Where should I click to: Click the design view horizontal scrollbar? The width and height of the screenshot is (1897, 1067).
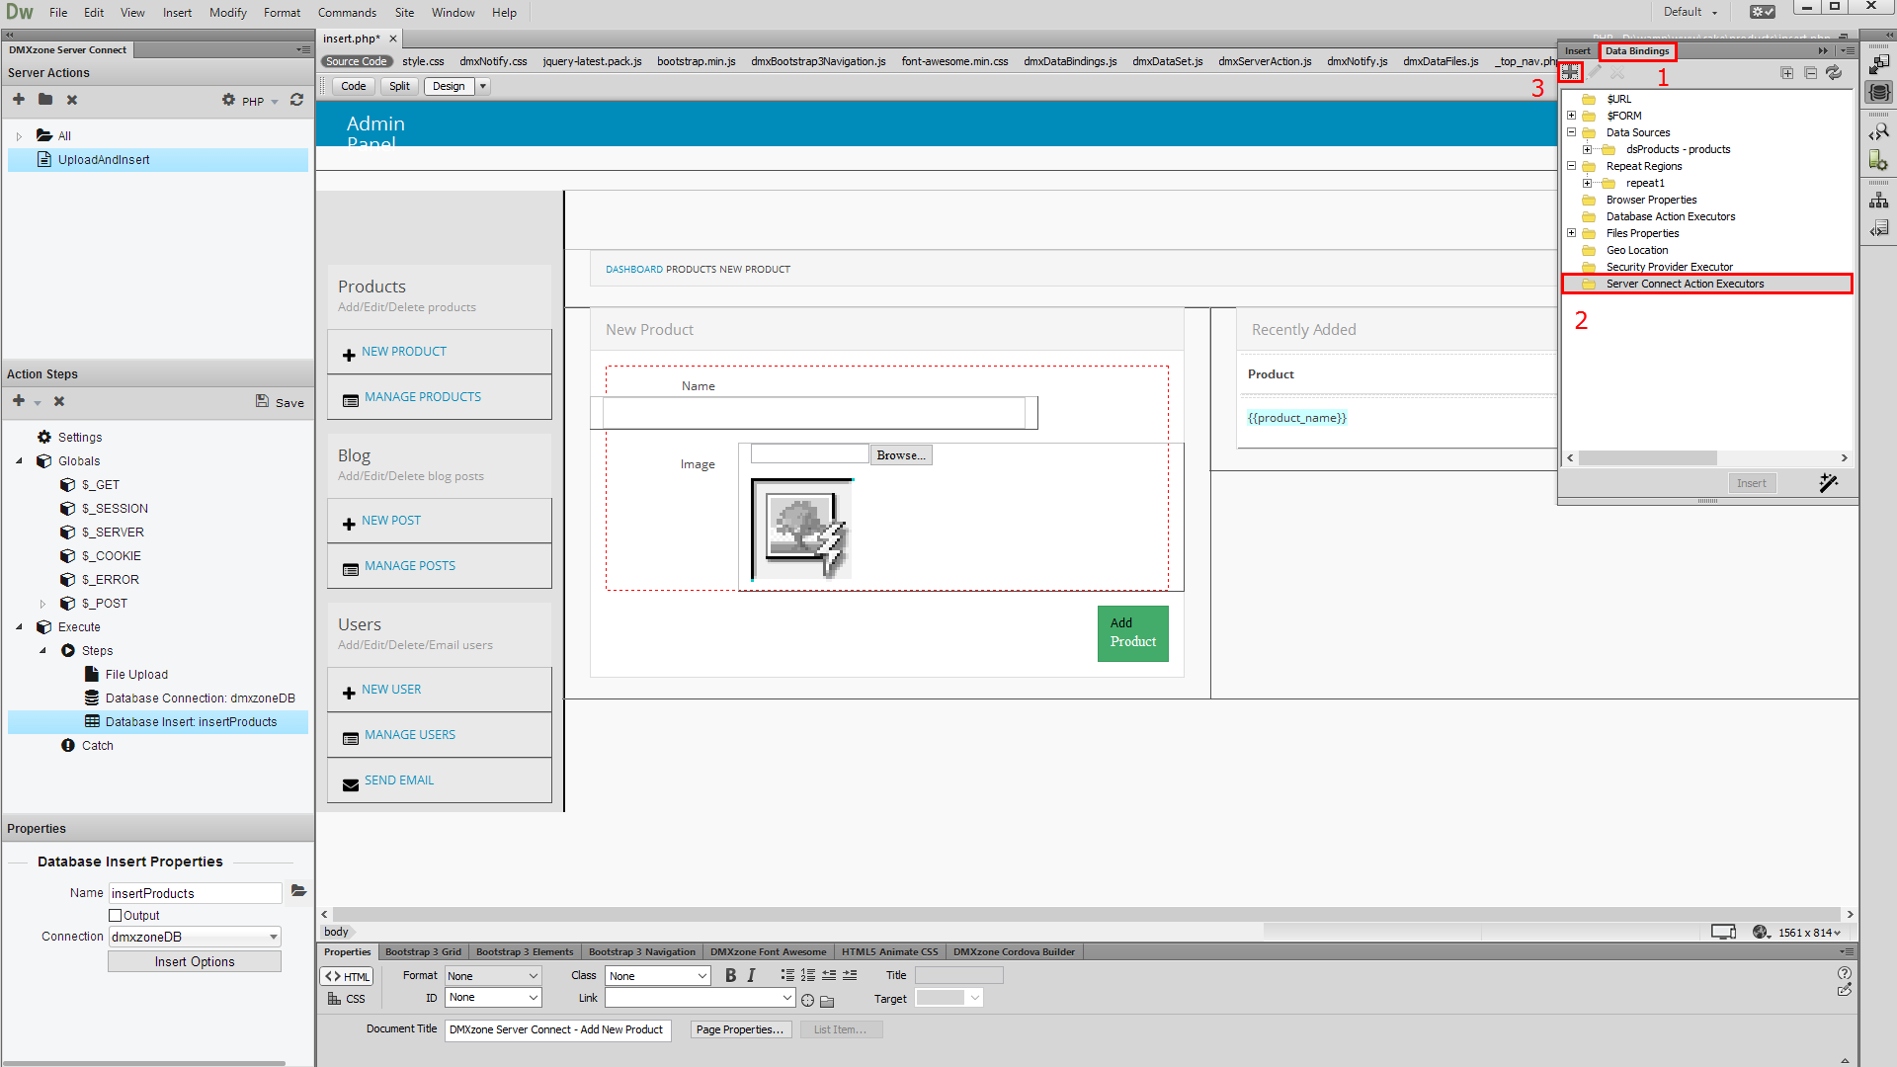click(x=1087, y=915)
